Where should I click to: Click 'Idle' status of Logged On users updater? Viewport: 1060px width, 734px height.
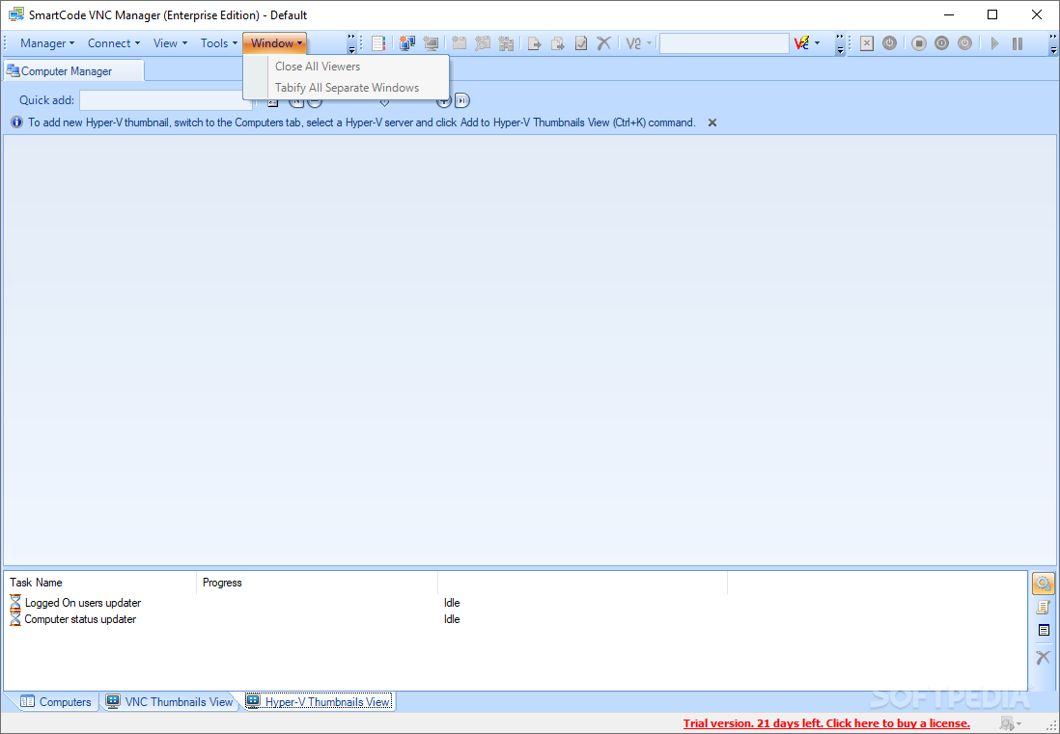(452, 603)
